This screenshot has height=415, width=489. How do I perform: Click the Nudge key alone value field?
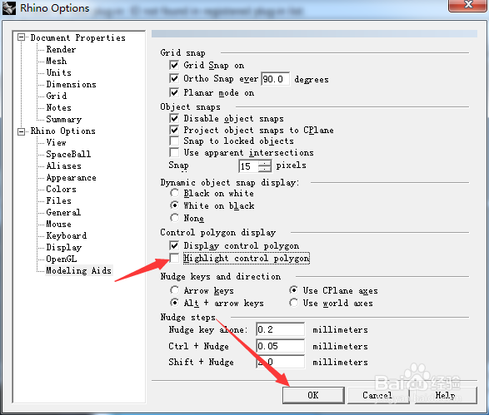(280, 329)
